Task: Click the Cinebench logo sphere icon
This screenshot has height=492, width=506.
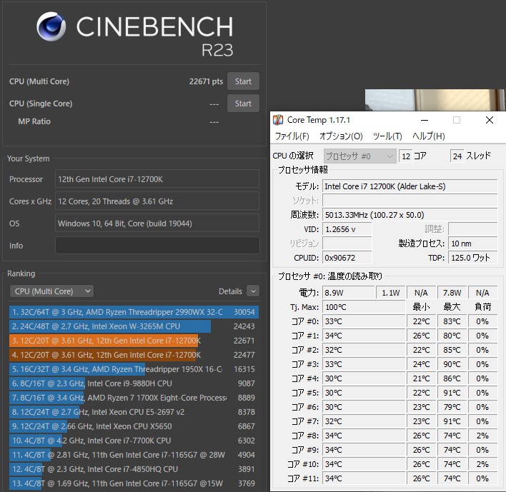Action: [51, 26]
